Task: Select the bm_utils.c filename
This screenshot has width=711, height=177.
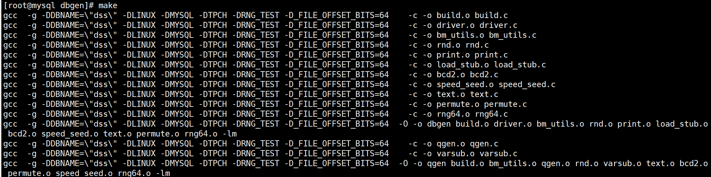Action: coord(513,35)
